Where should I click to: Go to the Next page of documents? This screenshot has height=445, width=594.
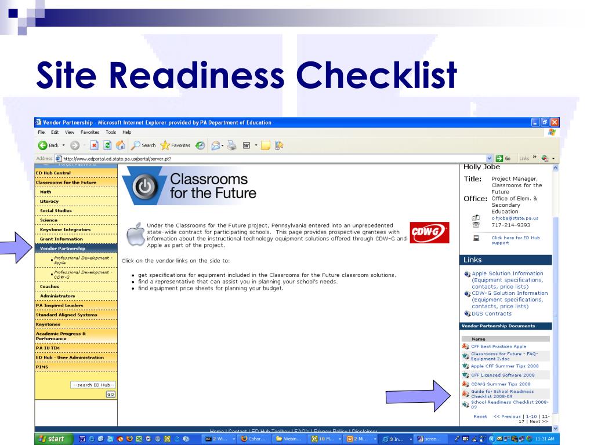click(x=538, y=422)
